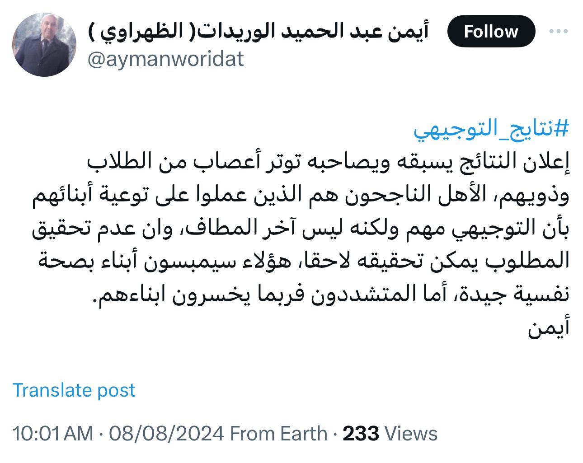
Task: Open the author's profile picture
Action: click(x=44, y=45)
